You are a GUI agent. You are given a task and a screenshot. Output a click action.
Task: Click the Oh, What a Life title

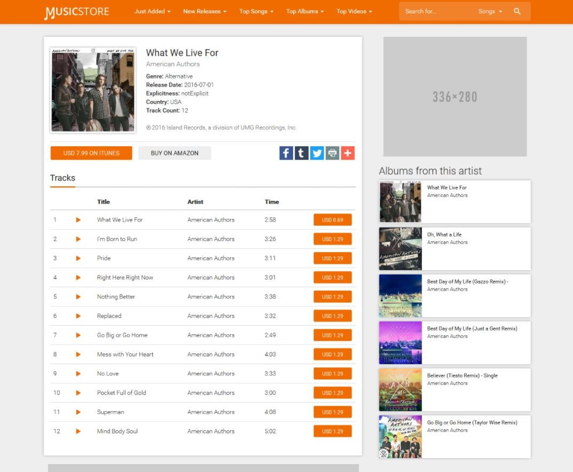(444, 234)
